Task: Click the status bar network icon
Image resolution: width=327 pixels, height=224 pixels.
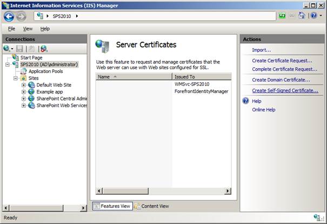Action: 317,218
